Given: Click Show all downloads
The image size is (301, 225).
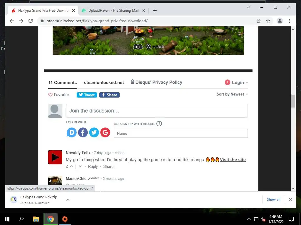Looking at the screenshot, I should tap(274, 200).
